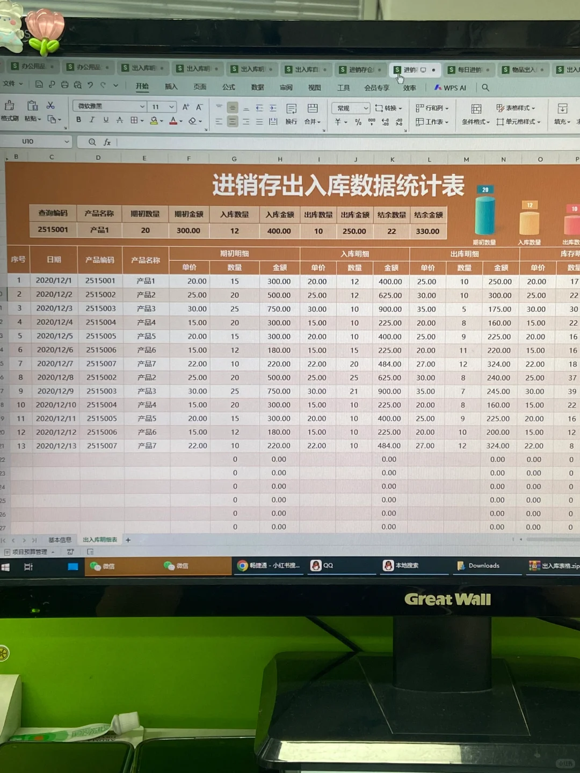Click the Increase decimal places icon
Screen dimensions: 580x773
[385, 122]
